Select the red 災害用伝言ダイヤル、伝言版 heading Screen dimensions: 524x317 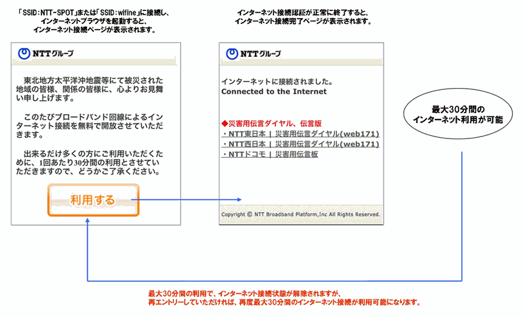(x=271, y=124)
